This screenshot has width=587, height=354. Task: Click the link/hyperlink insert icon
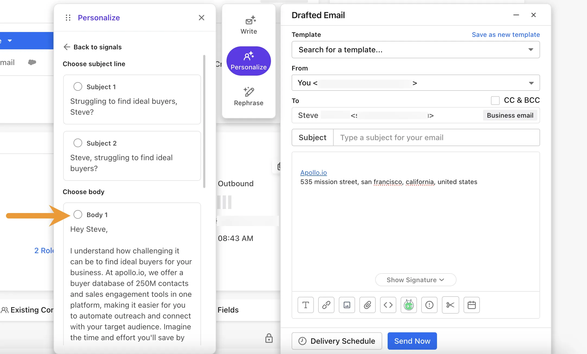click(x=326, y=305)
